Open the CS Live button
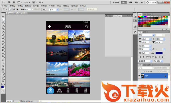171x103 pixels. tap(151, 2)
